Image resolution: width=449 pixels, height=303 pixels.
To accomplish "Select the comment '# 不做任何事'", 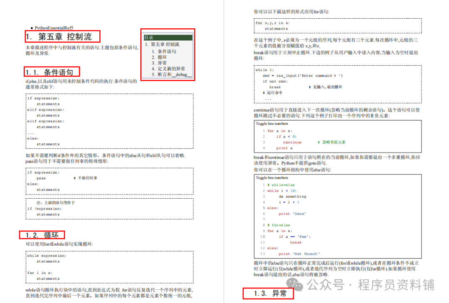I will pyautogui.click(x=85, y=178).
